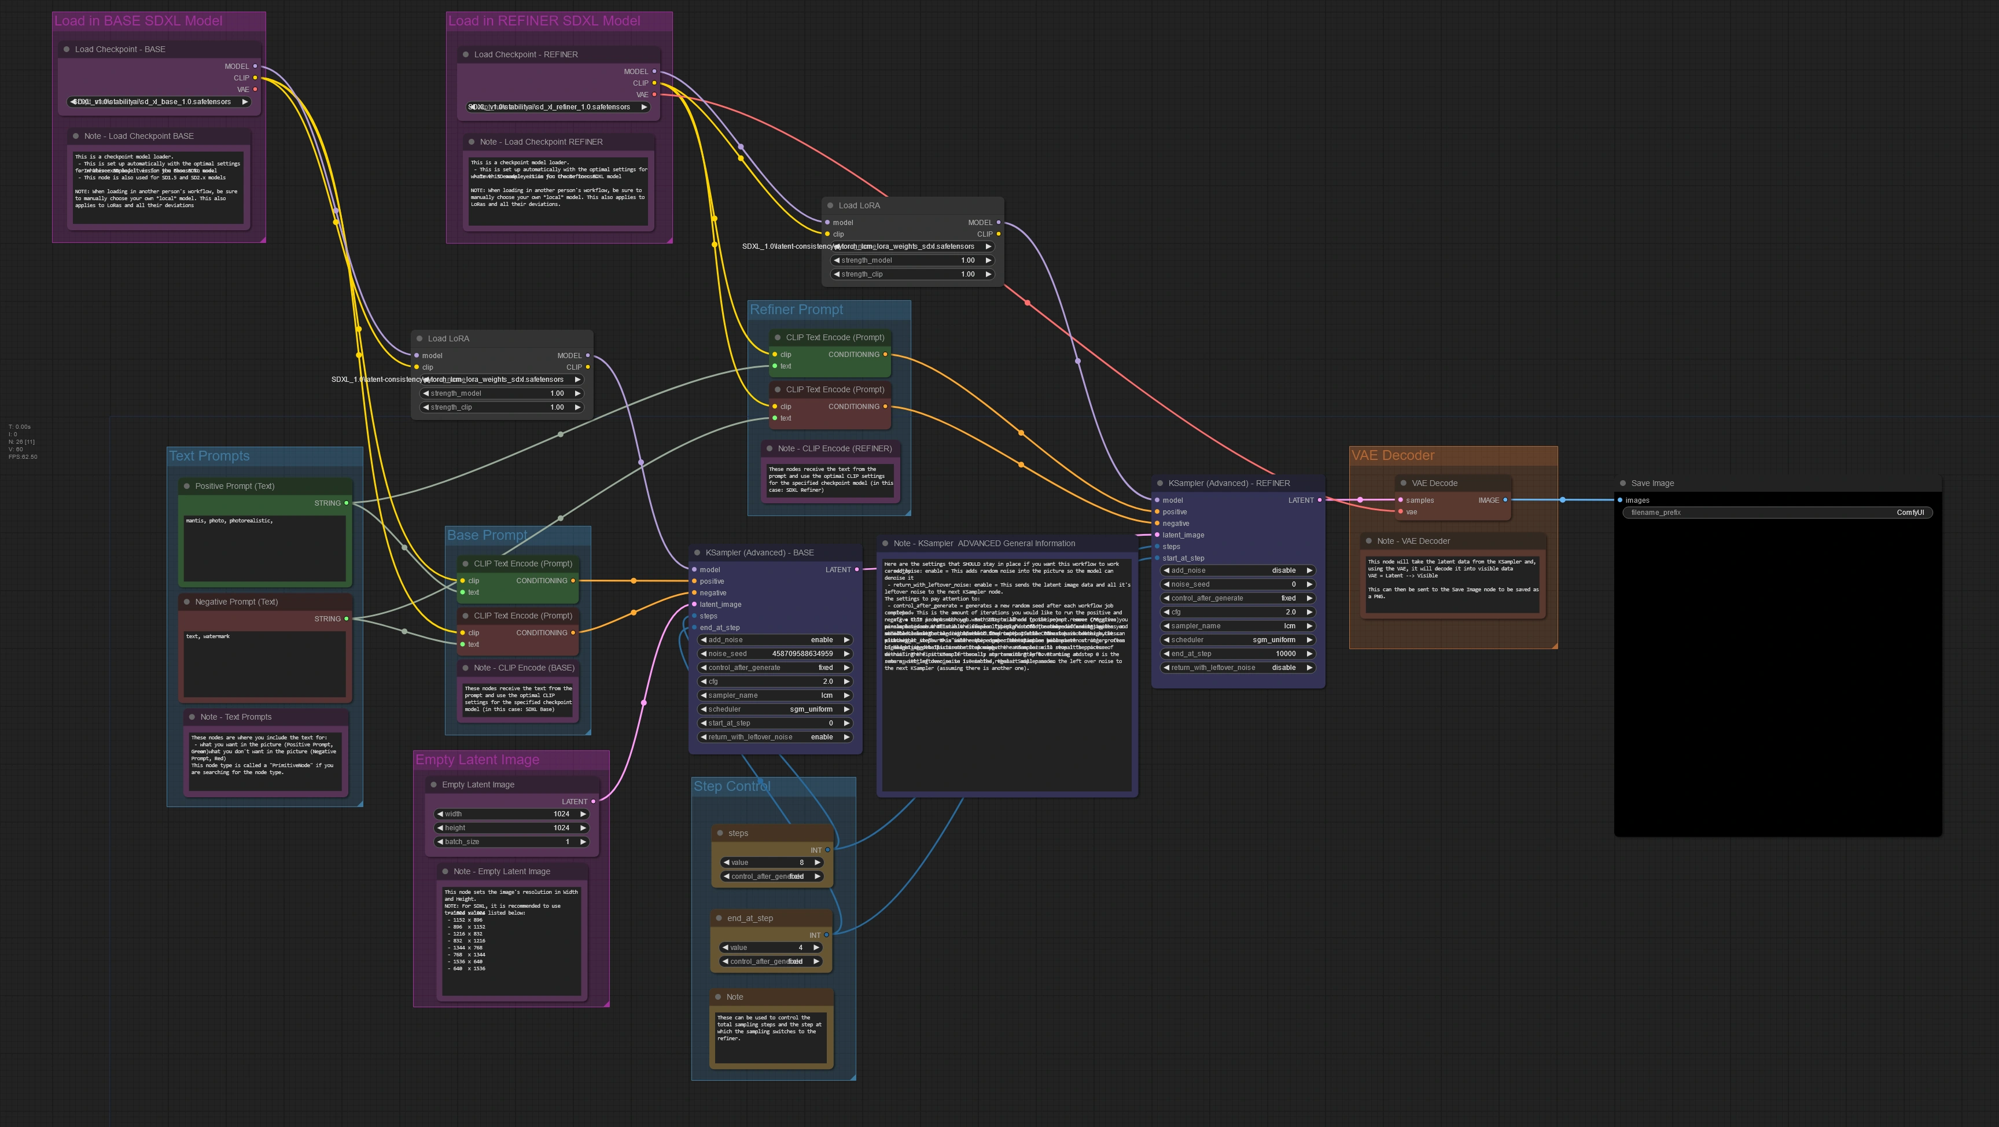This screenshot has width=1999, height=1127.
Task: Open scheduler dropdown in KSampler REFINER
Action: pyautogui.click(x=1237, y=640)
